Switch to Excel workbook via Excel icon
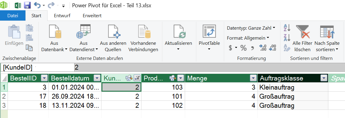 18,5
